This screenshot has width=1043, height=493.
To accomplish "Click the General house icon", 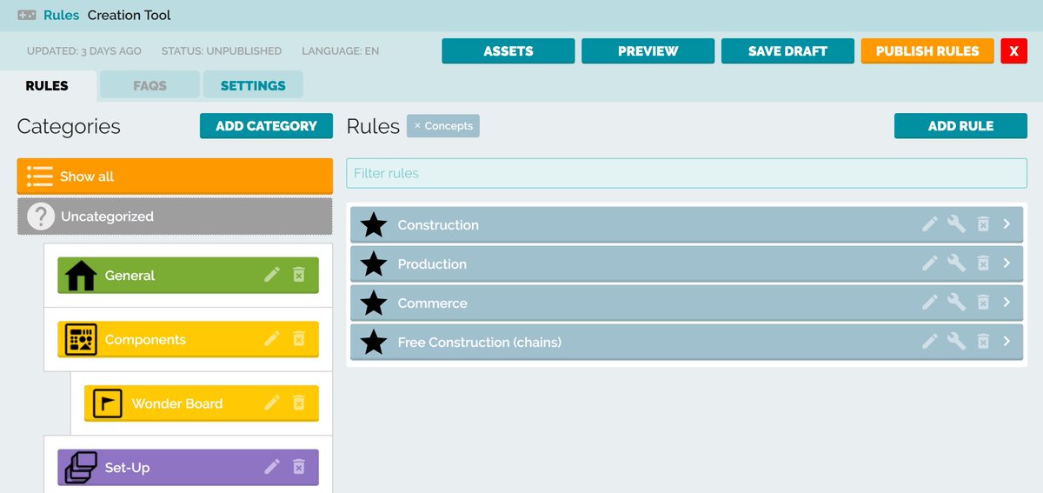I will click(x=81, y=275).
